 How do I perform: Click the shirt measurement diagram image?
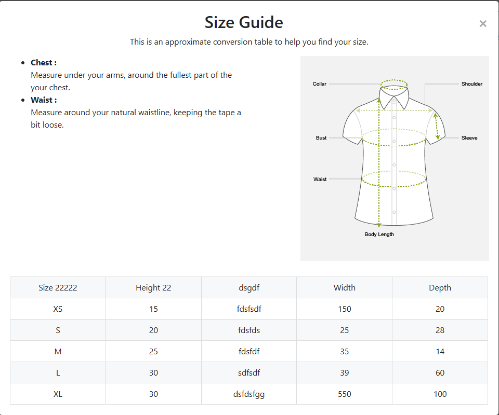point(395,158)
